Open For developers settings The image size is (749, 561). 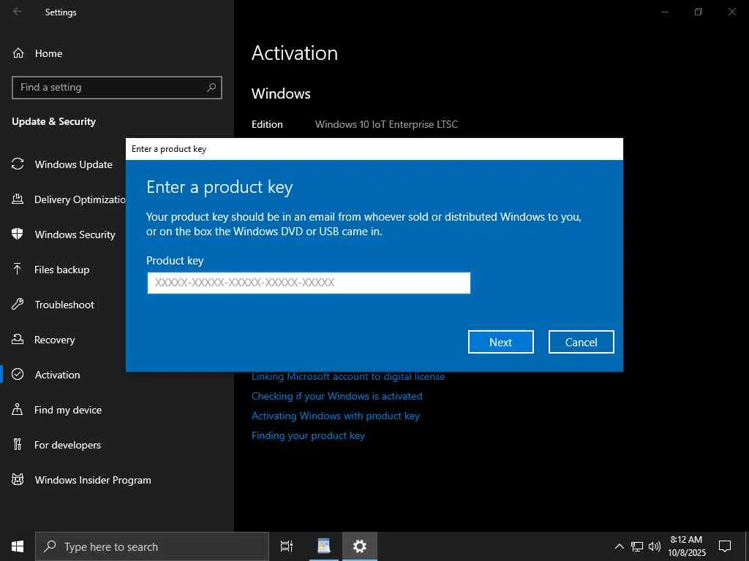(x=68, y=445)
